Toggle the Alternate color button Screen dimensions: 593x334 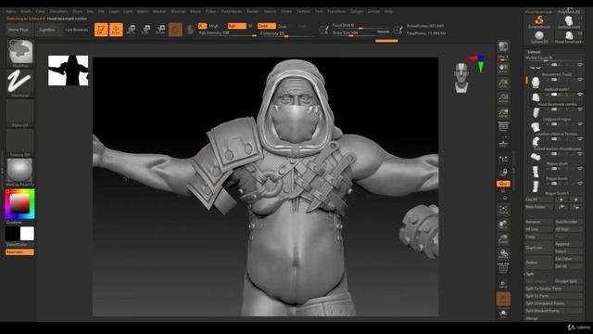pyautogui.click(x=19, y=252)
